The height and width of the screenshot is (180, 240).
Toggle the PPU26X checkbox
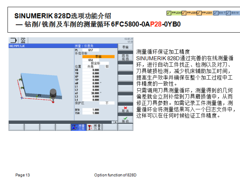(x=184, y=13)
